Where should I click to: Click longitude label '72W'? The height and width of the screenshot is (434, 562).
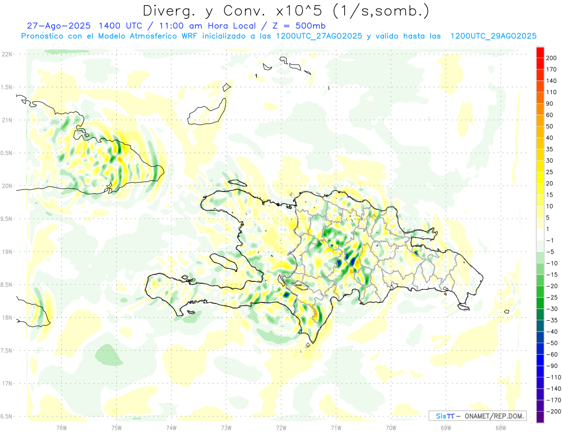coord(281,428)
